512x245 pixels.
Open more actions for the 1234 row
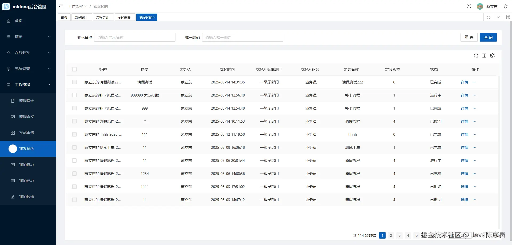pyautogui.click(x=474, y=174)
